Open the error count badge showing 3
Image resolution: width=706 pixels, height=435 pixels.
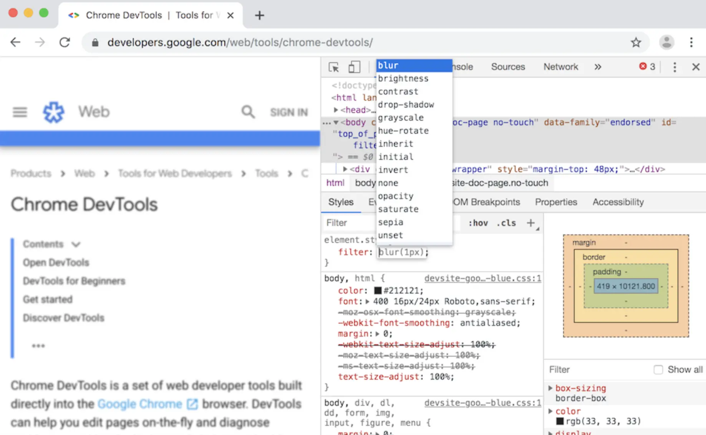[x=647, y=67]
